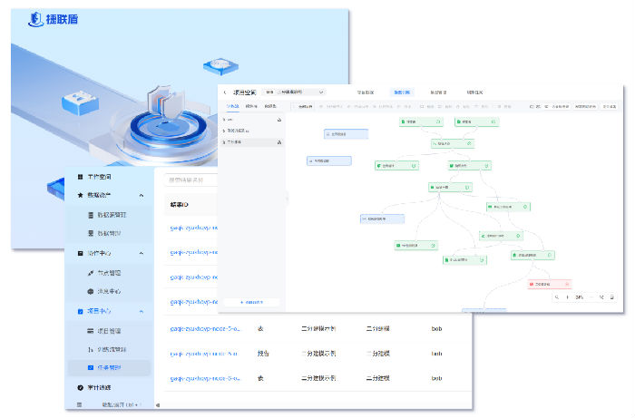Collapse the 数据资产 sidebar group
The width and height of the screenshot is (635, 418).
tap(142, 195)
